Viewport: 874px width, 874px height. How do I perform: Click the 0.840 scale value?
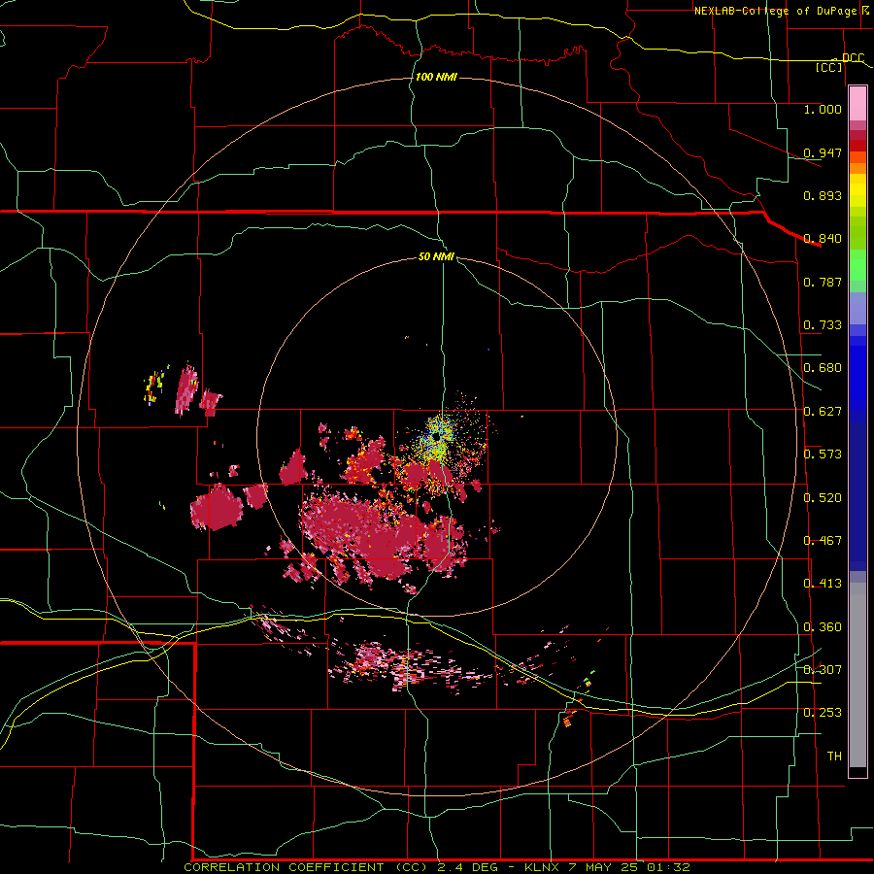click(823, 239)
